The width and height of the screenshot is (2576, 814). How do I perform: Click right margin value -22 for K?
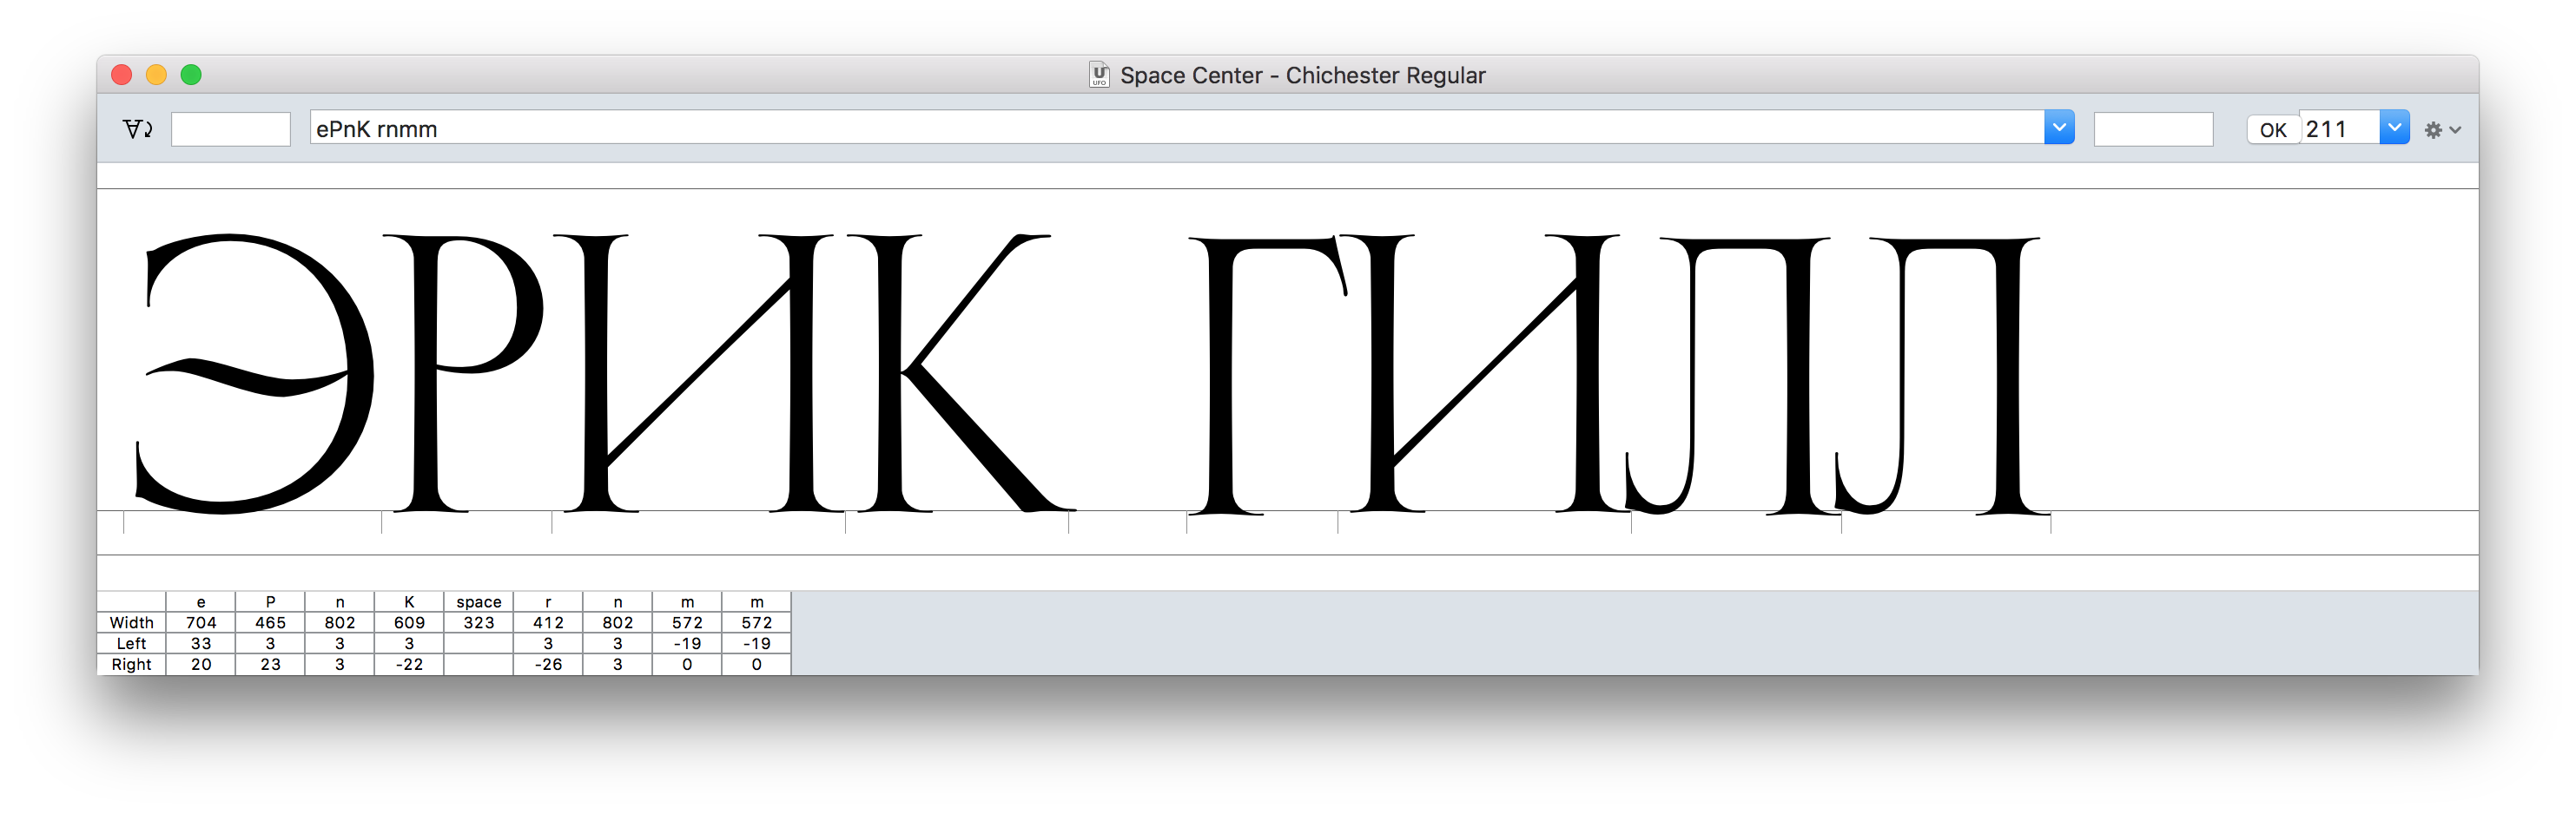(409, 664)
